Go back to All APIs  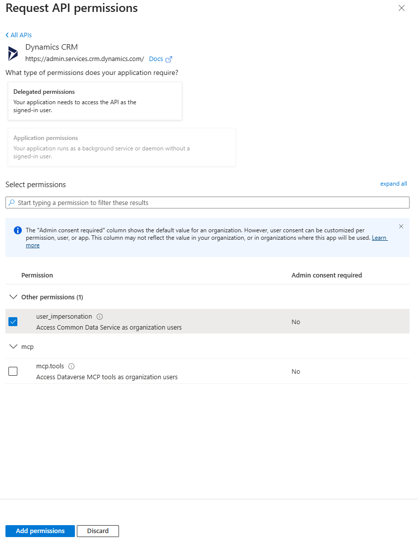(x=19, y=35)
